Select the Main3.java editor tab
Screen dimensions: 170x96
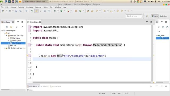pyautogui.click(x=34, y=22)
